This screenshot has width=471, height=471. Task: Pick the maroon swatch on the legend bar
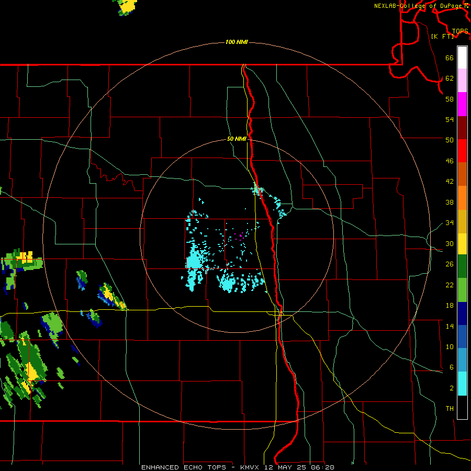(x=462, y=127)
